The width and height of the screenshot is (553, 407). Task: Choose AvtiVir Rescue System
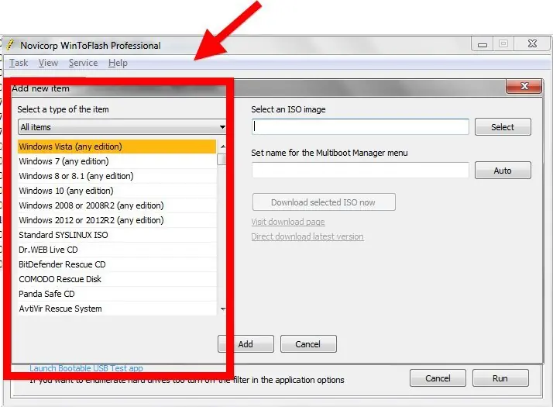click(x=117, y=309)
